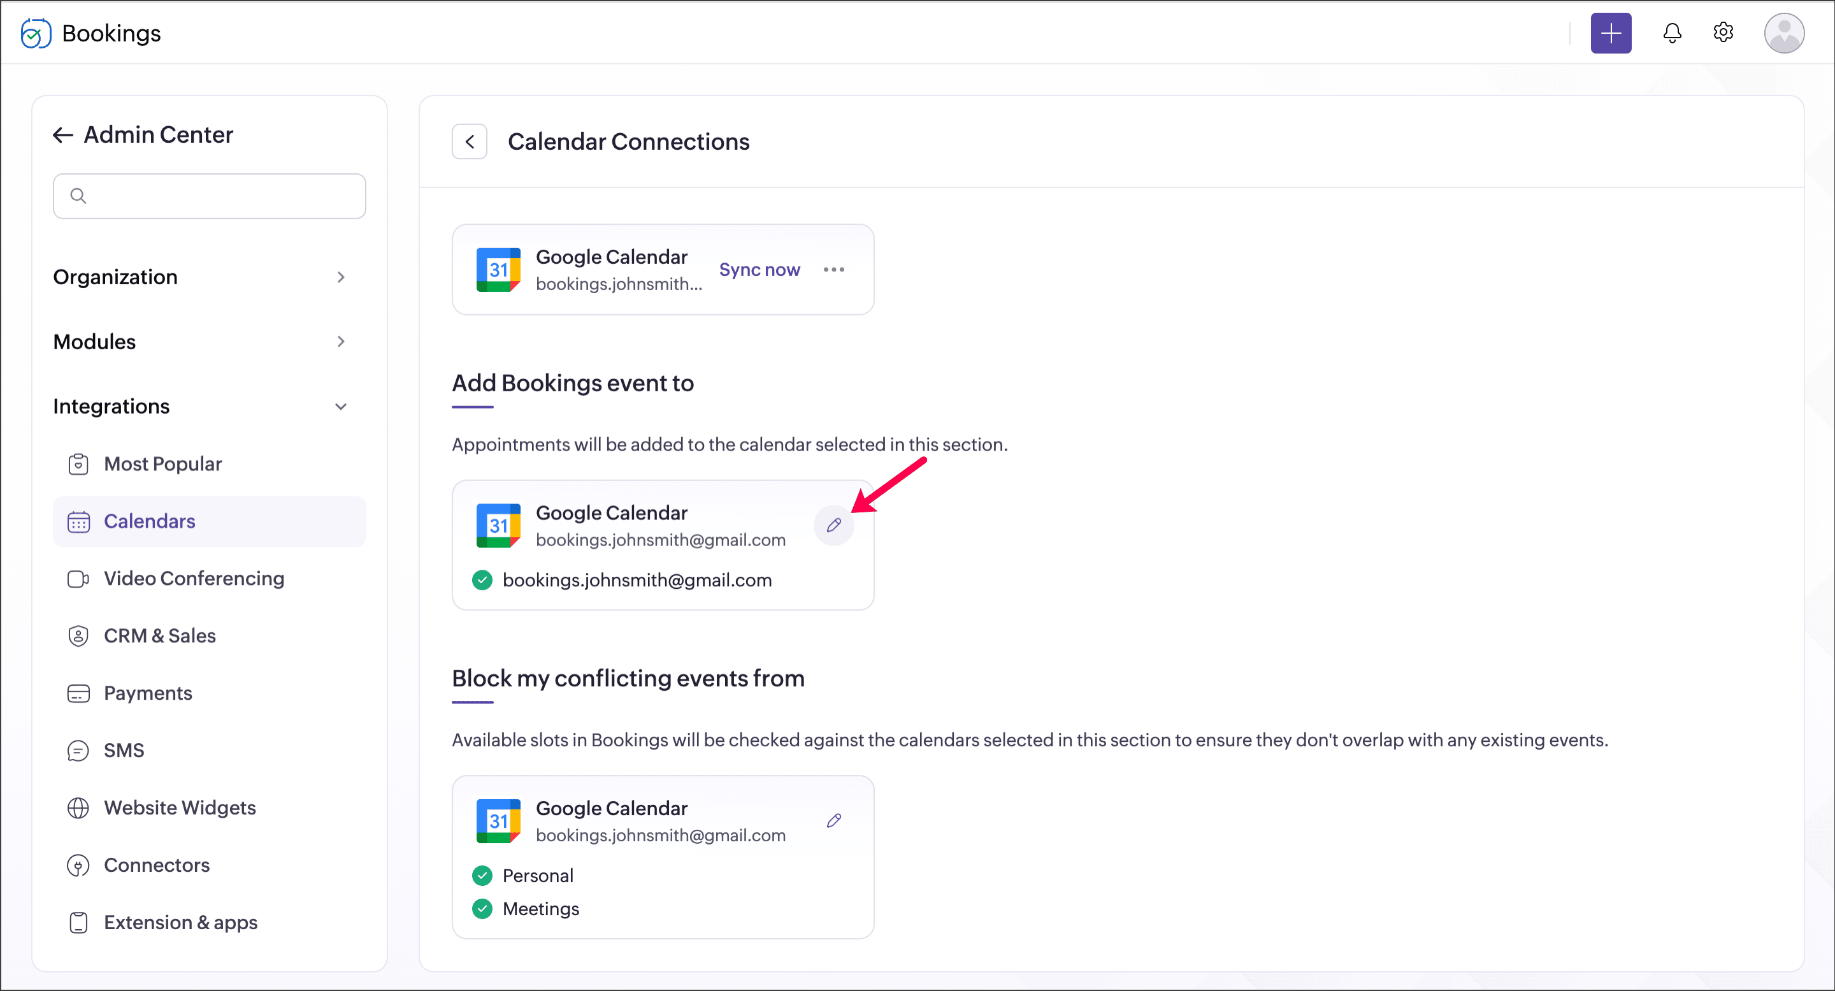Click the search magnifier icon
Viewport: 1835px width, 991px height.
[x=78, y=196]
